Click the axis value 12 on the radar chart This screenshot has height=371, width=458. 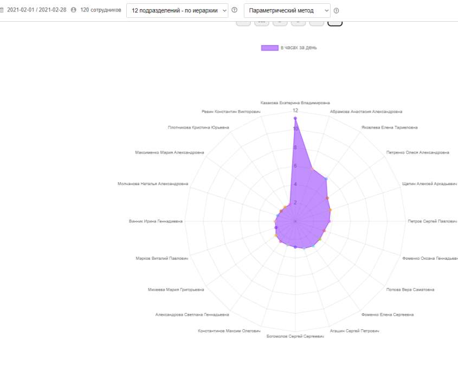coord(295,111)
